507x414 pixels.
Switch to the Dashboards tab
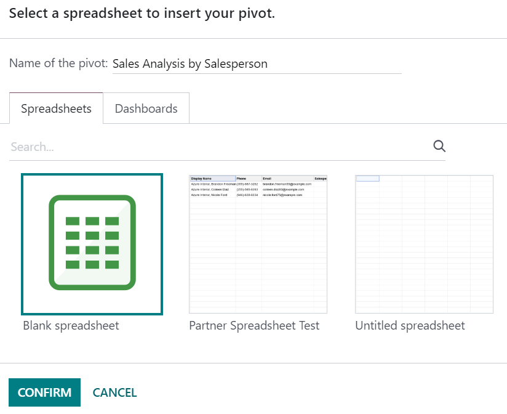click(146, 108)
